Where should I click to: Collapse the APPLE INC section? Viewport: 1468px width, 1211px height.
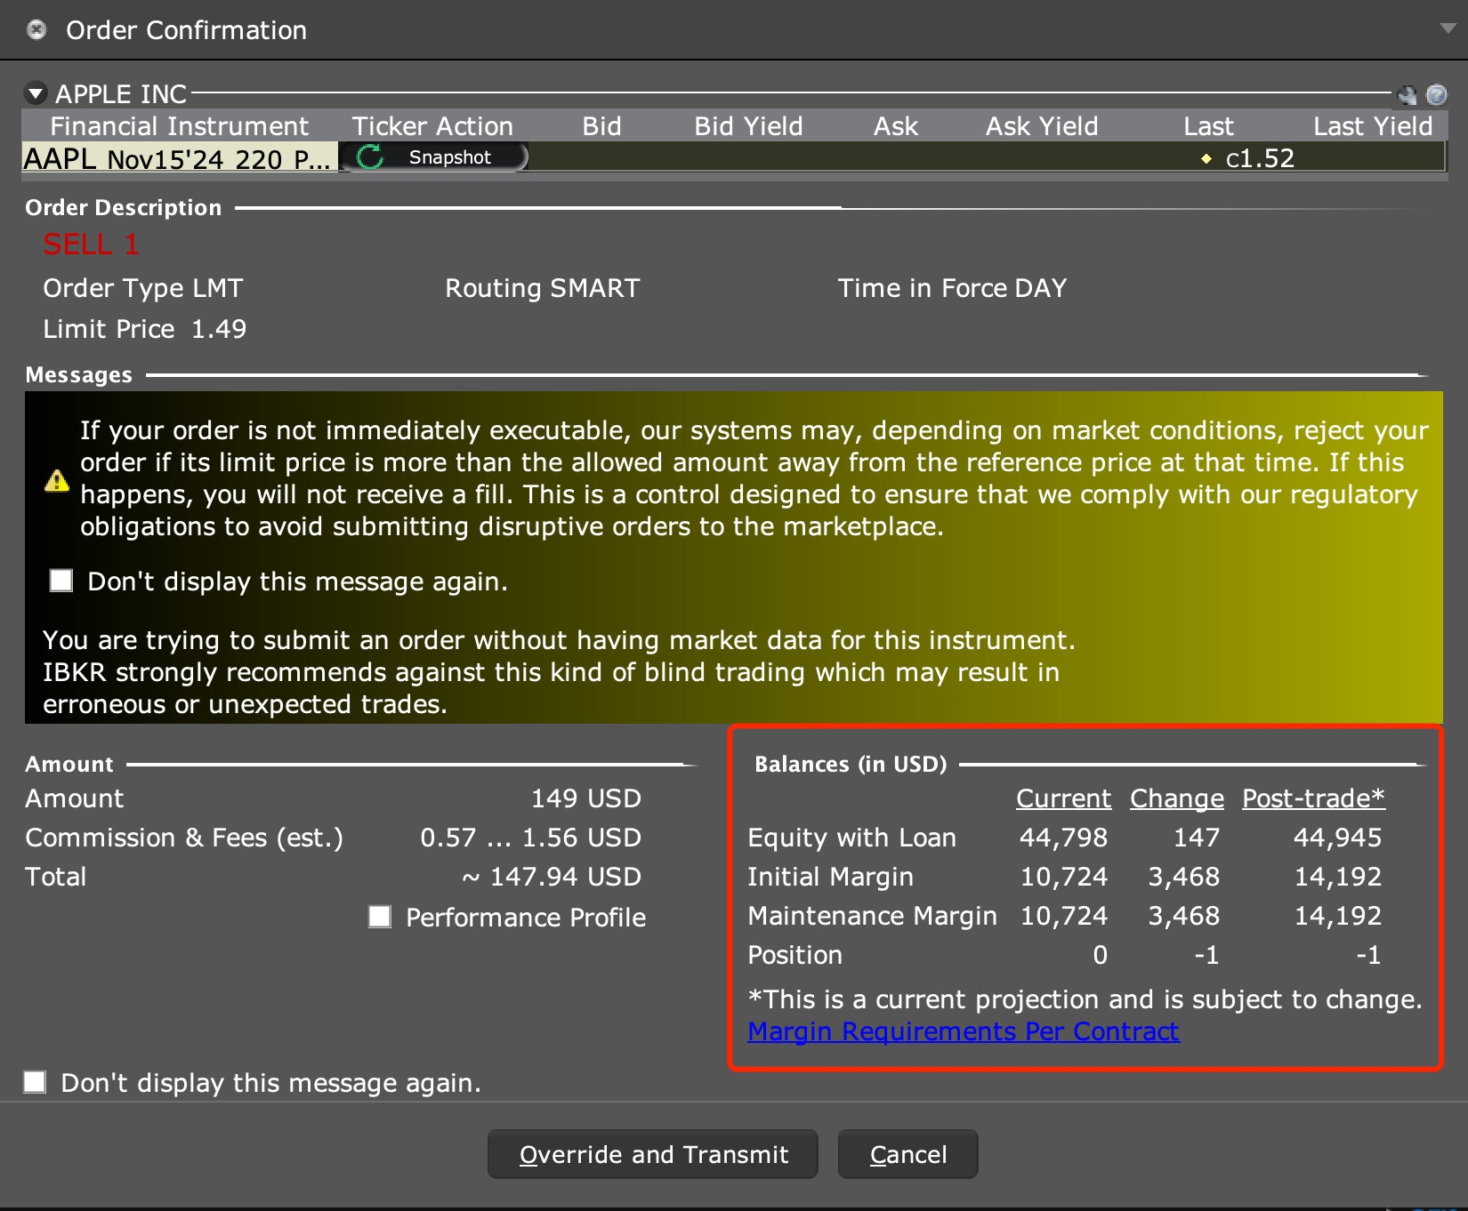pyautogui.click(x=36, y=92)
